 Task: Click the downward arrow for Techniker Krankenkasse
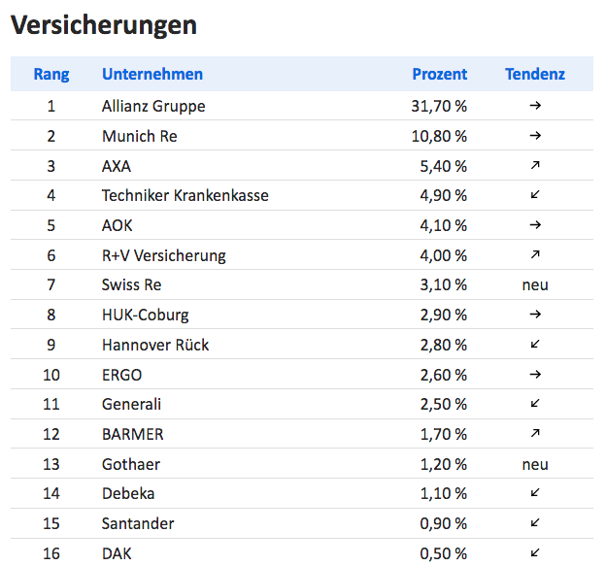pyautogui.click(x=535, y=195)
